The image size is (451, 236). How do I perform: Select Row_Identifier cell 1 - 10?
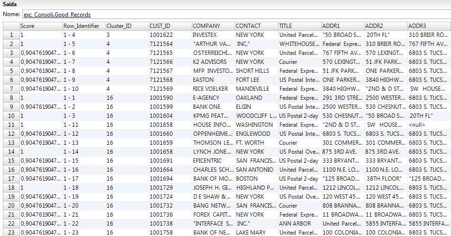point(84,89)
